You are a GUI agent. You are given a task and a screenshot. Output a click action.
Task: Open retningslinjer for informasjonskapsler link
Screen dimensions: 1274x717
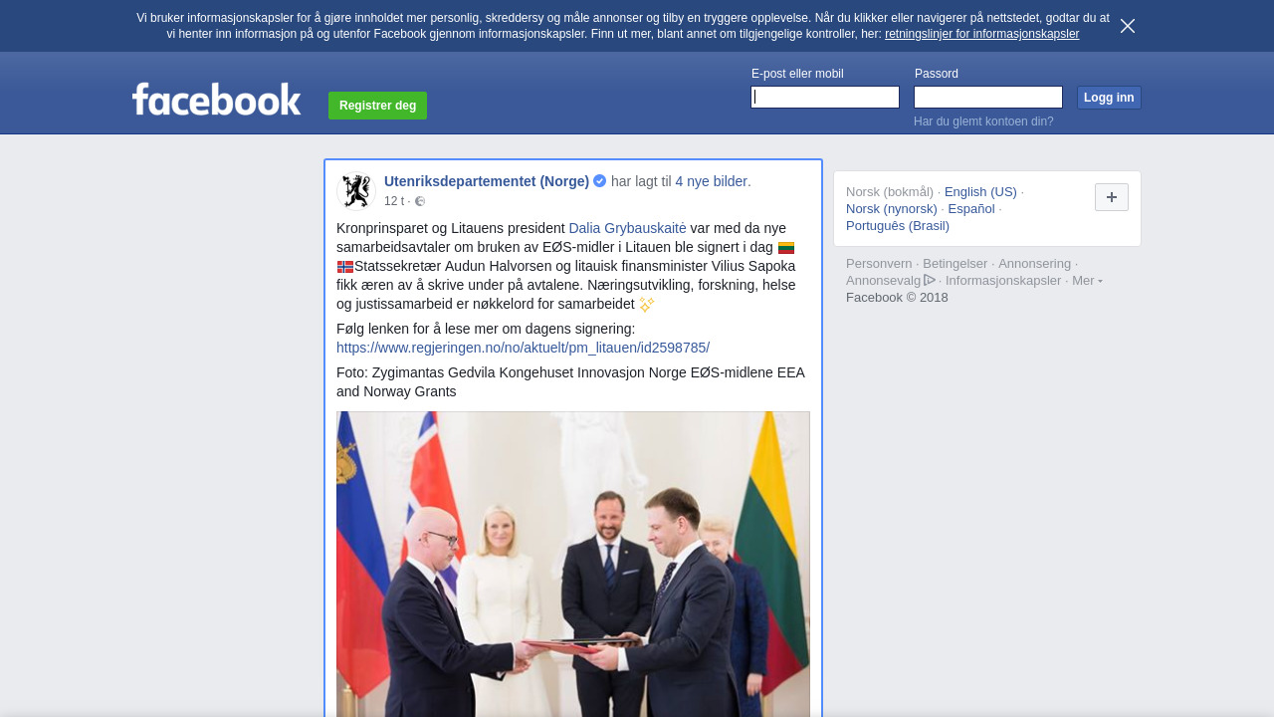coord(982,34)
